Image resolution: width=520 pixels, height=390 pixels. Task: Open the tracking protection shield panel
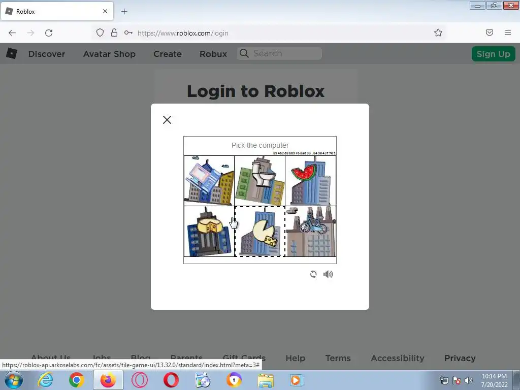(x=100, y=32)
